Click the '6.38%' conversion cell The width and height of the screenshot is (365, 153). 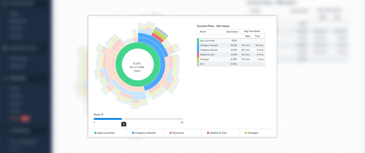(x=234, y=59)
